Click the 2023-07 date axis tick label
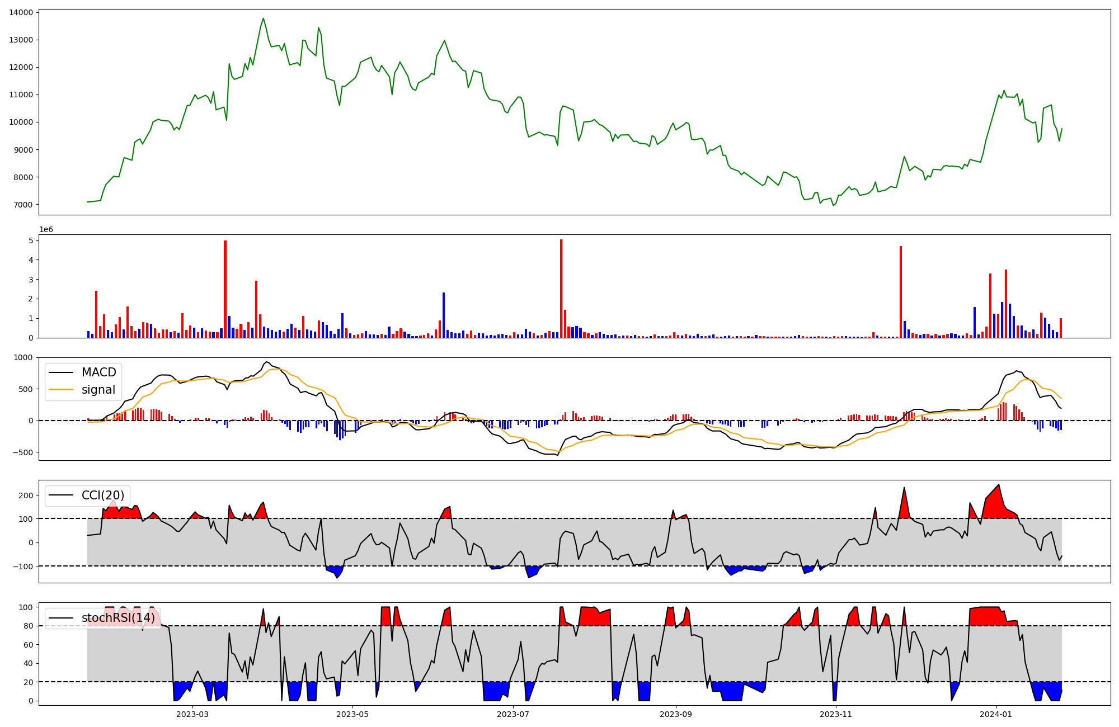This screenshot has width=1119, height=727. point(513,714)
